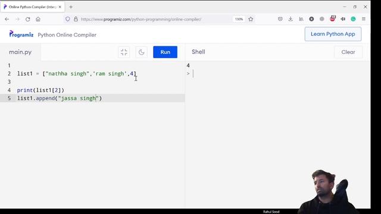Click the black left-arrow extension icon

(343, 19)
